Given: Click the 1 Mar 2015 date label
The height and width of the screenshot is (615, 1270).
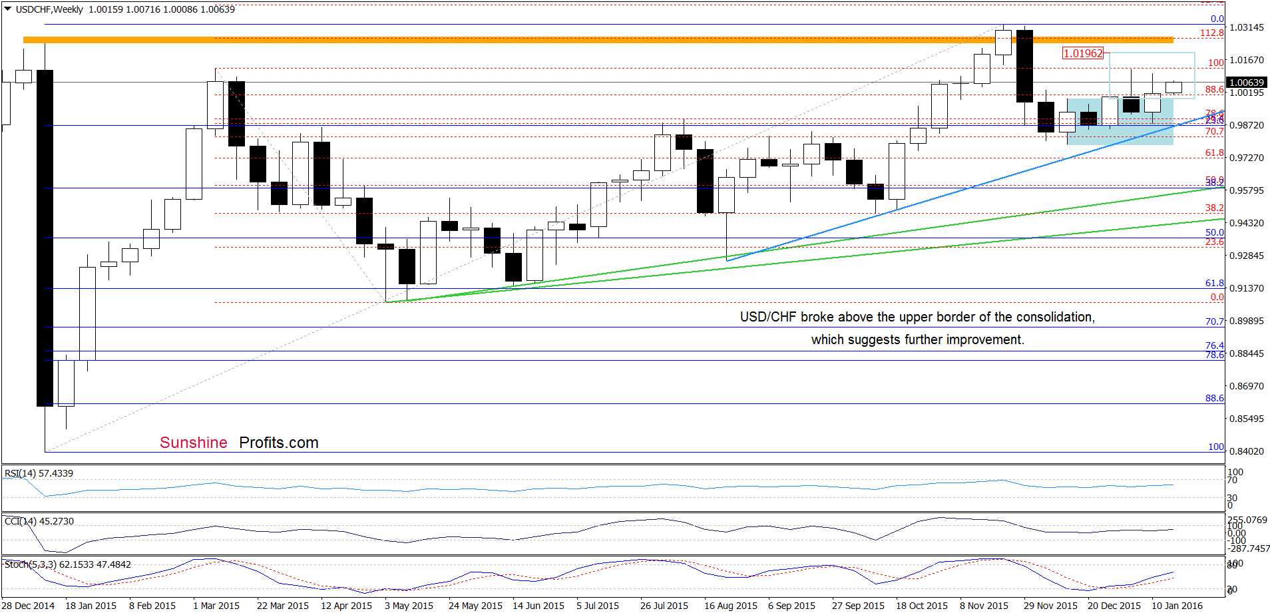Looking at the screenshot, I should tap(216, 606).
